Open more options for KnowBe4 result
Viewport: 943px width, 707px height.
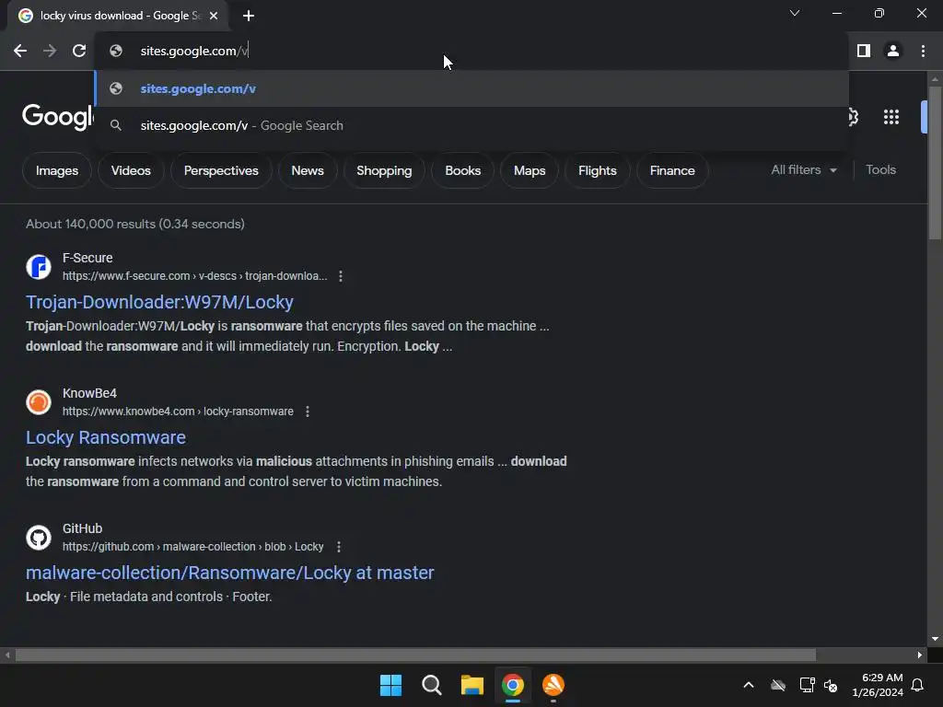coord(308,411)
